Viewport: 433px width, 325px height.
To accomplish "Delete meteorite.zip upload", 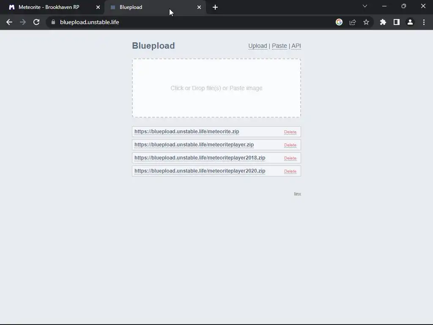I will click(x=290, y=132).
